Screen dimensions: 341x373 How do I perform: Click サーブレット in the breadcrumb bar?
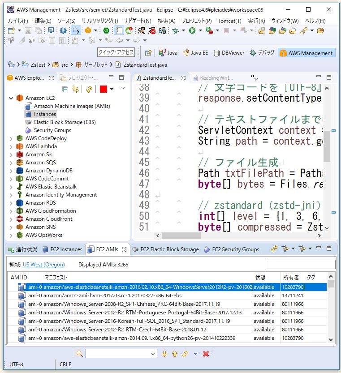pyautogui.click(x=96, y=64)
